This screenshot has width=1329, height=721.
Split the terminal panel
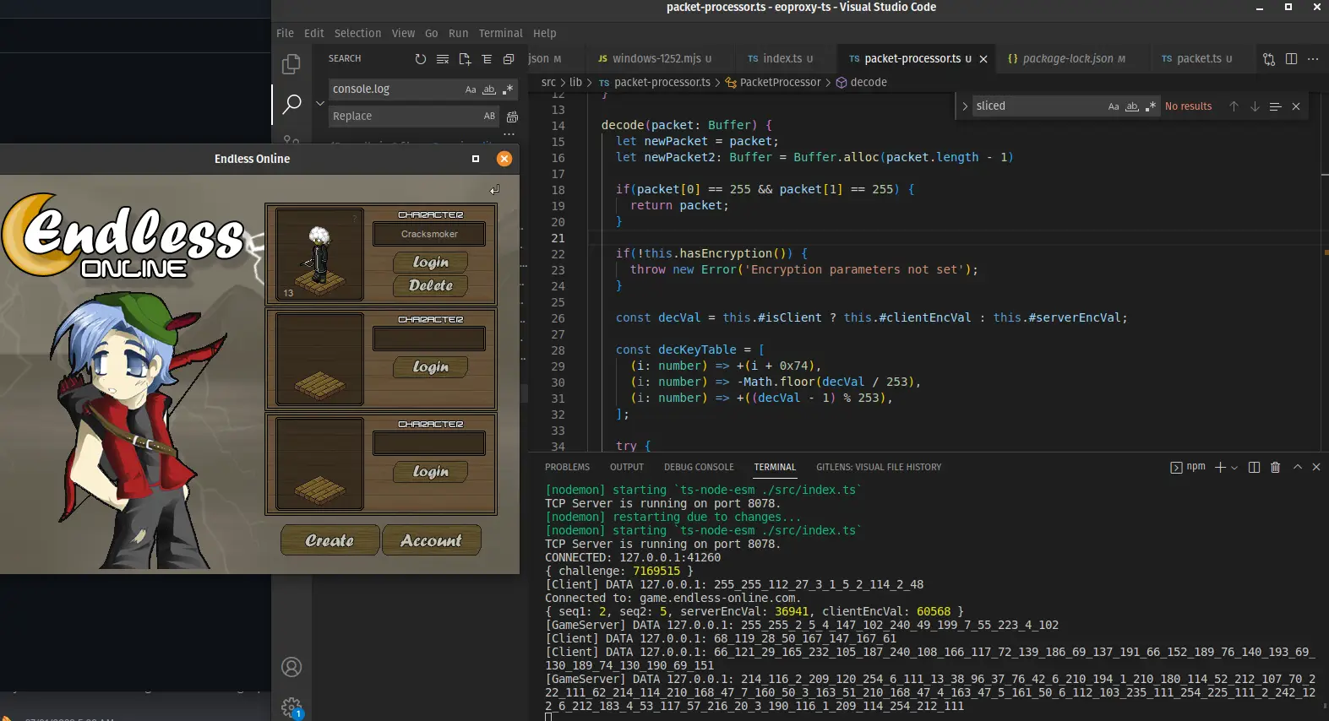coord(1254,467)
